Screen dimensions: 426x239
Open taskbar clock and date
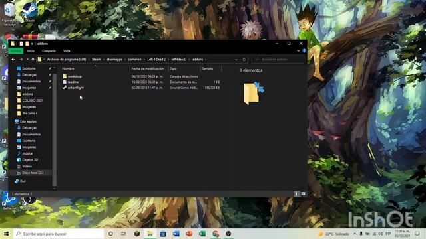(402, 234)
